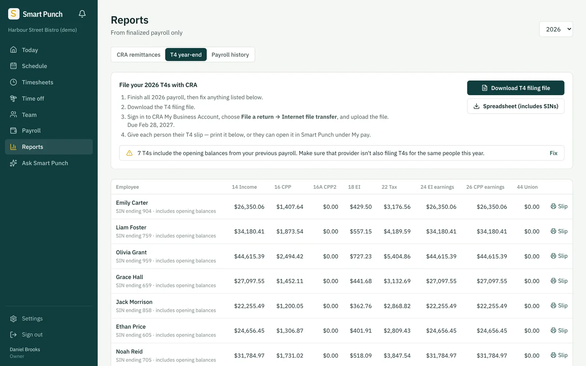Screen dimensions: 586x366
Task: Go to the Payroll page
Action: tap(49, 131)
